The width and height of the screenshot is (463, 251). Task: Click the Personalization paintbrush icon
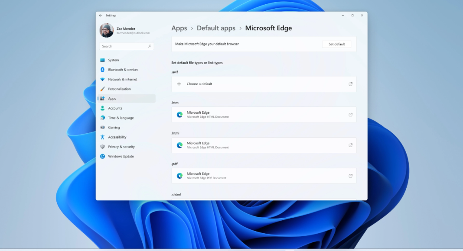102,89
